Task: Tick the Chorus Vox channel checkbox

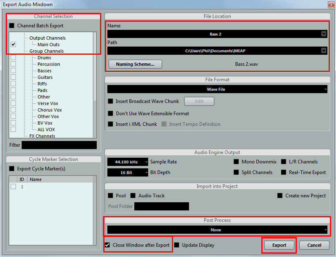Action: coord(13,110)
